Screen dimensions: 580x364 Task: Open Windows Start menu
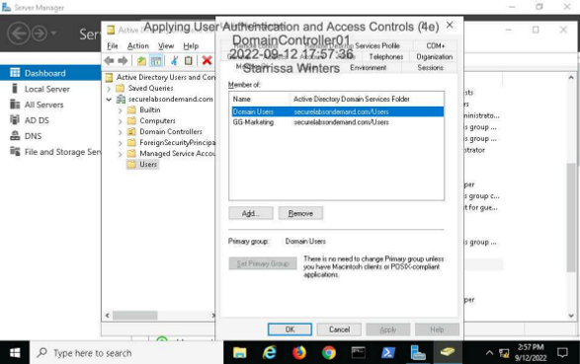coord(15,353)
